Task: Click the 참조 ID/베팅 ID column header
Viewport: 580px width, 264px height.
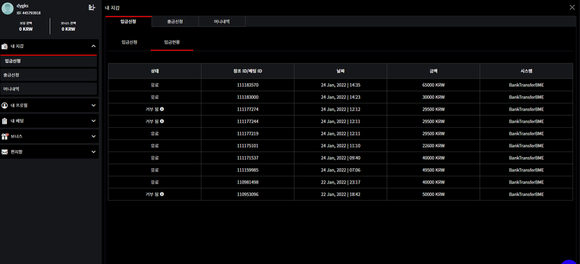Action: (248, 71)
